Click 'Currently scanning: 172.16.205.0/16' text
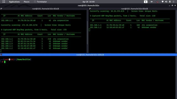 (x=19, y=25)
